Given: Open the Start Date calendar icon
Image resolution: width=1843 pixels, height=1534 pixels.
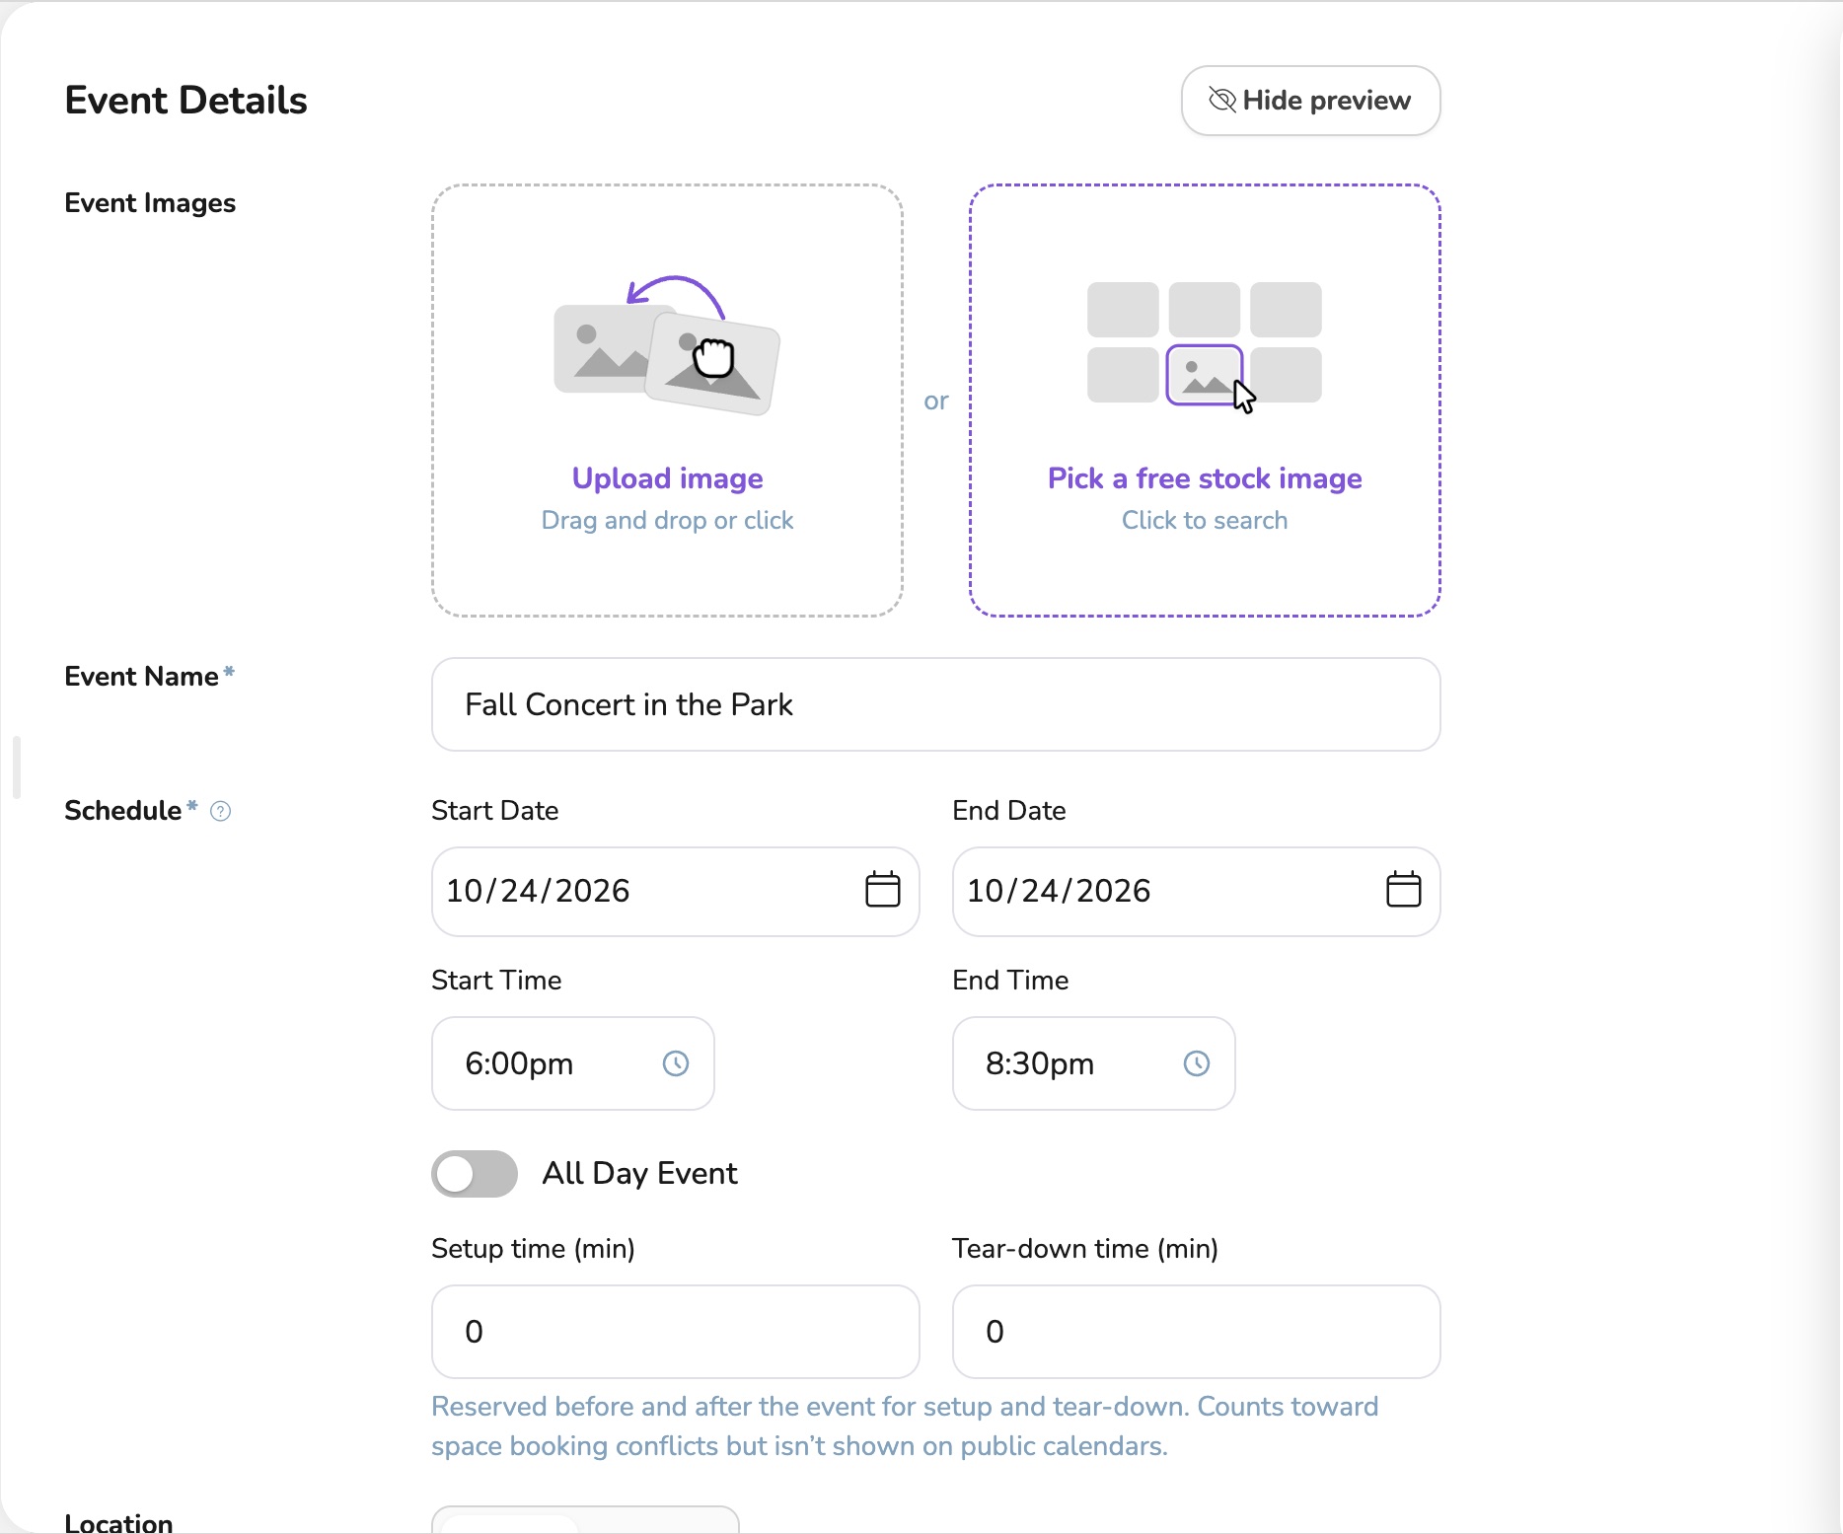Looking at the screenshot, I should coord(882,890).
